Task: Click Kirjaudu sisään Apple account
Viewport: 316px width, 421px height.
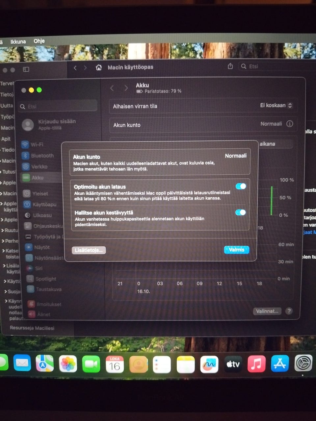Action: tap(49, 124)
